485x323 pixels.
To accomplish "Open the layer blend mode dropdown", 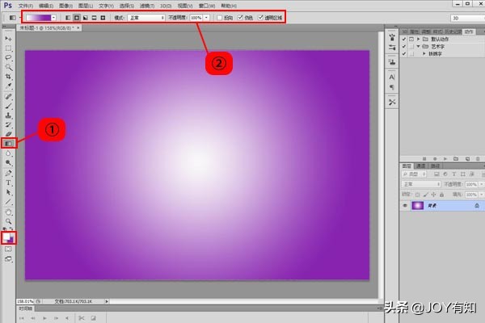I will click(421, 184).
